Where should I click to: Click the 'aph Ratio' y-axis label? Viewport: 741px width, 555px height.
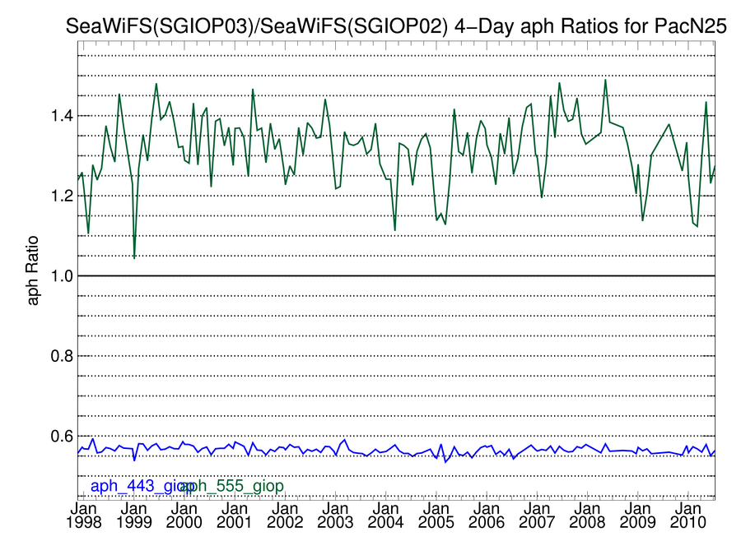32,271
